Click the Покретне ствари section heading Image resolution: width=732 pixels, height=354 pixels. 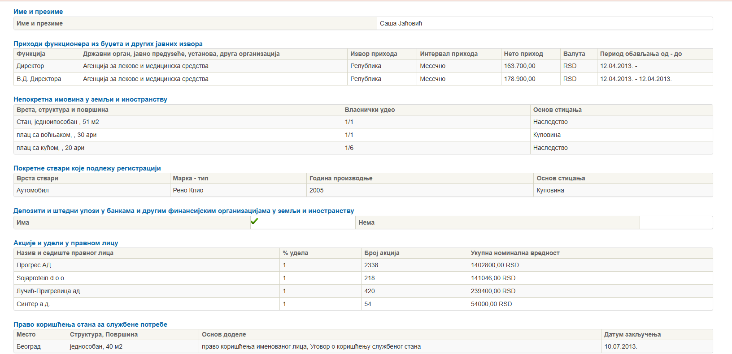coord(87,168)
